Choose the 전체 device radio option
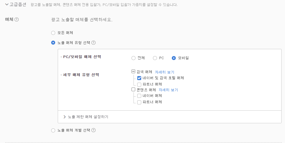 point(133,58)
